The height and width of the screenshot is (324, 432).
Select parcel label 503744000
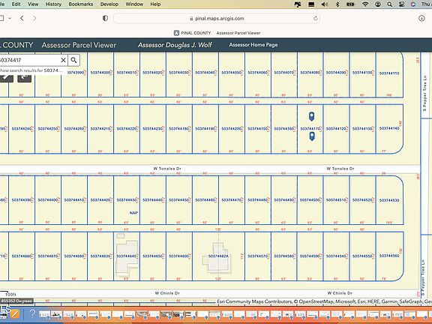click(x=100, y=73)
